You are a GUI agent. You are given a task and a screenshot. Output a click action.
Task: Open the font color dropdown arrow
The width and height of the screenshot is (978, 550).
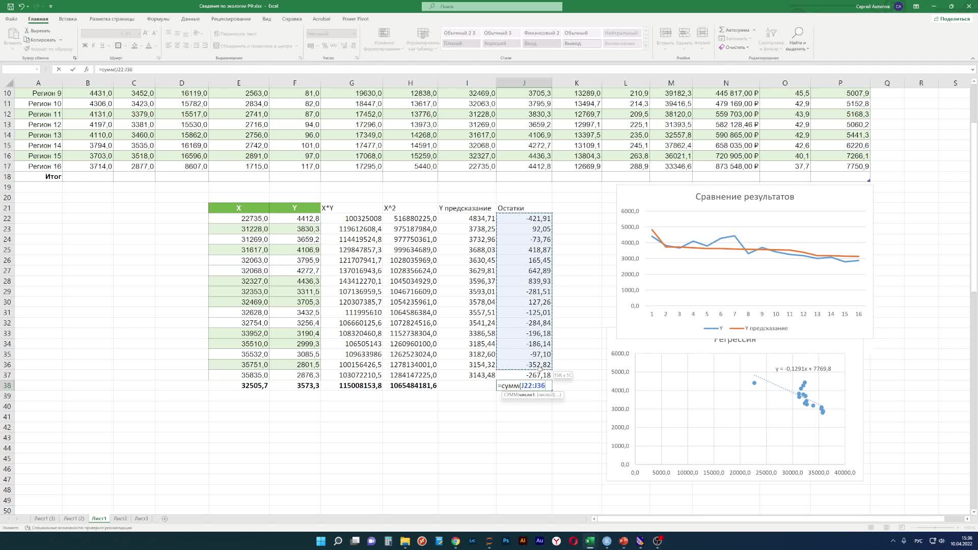155,46
